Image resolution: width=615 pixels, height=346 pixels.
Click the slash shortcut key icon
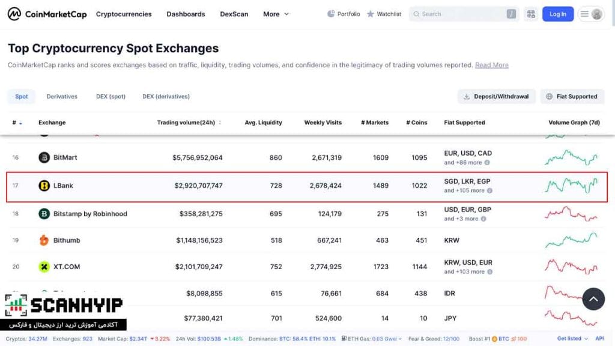click(x=511, y=14)
